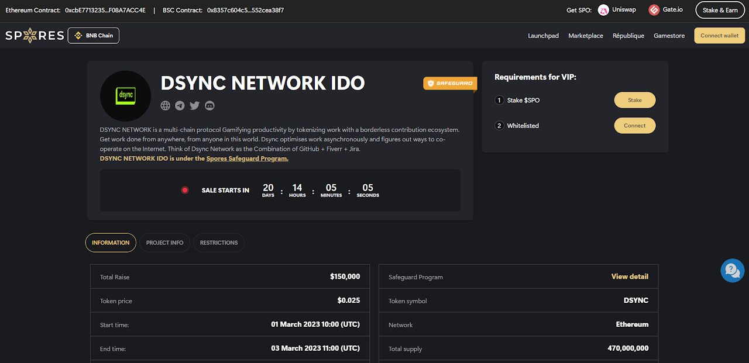This screenshot has height=363, width=749.
Task: Open the DSYNC Twitter icon
Action: pyautogui.click(x=195, y=106)
